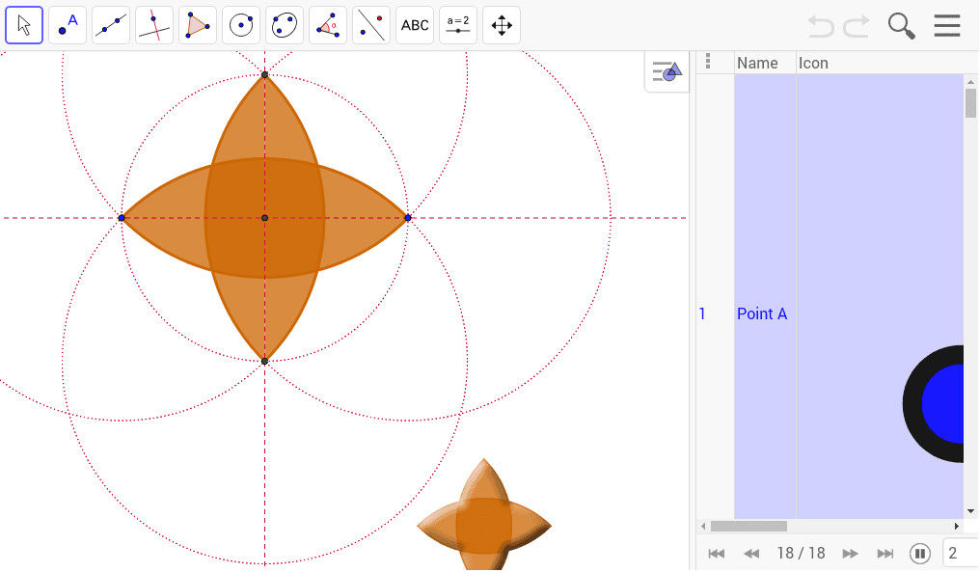Toggle the Style Bar button
Screen dimensions: 980x572
tap(667, 72)
